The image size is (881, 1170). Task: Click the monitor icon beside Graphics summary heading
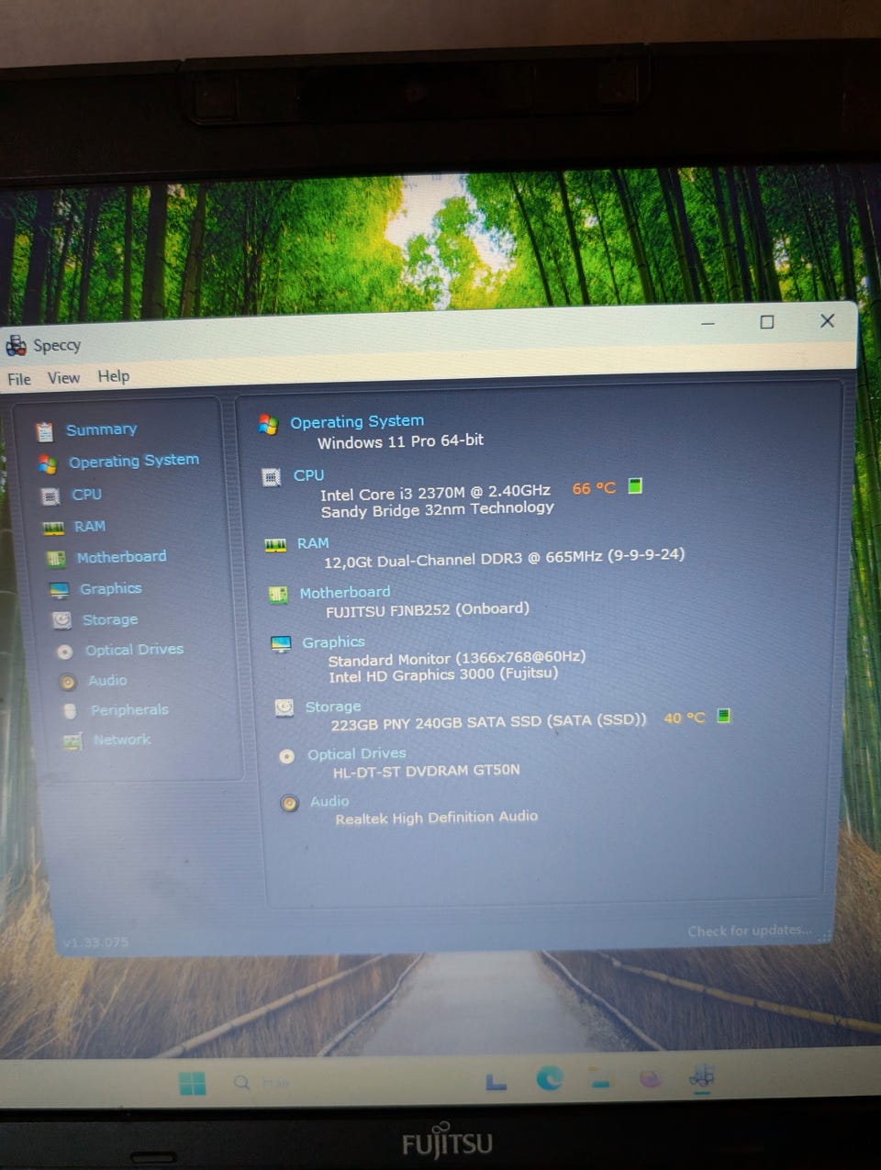[281, 644]
